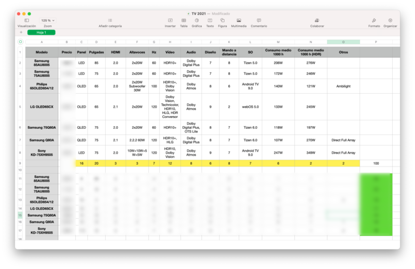
Task: Click the Añadir categoría toolbar icon
Action: [110, 21]
